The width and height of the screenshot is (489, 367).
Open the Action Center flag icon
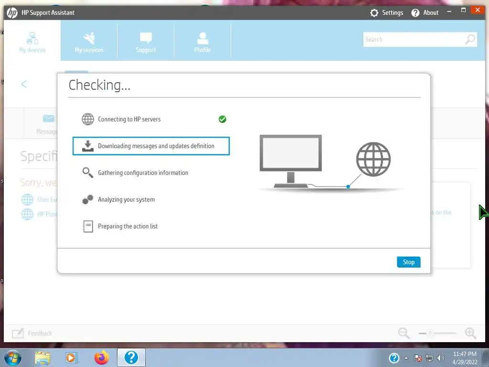418,358
